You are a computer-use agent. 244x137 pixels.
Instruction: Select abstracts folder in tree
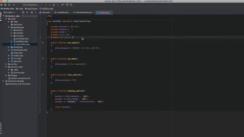click(x=16, y=24)
